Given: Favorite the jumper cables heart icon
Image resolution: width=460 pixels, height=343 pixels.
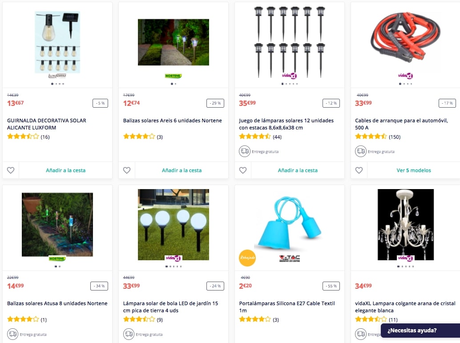Looking at the screenshot, I should [x=359, y=170].
